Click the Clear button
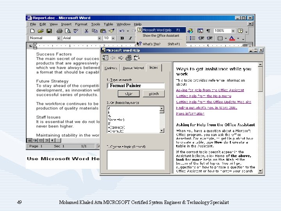 [x=129, y=94]
